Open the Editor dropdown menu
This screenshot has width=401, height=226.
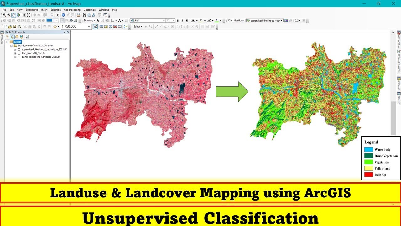tap(138, 27)
